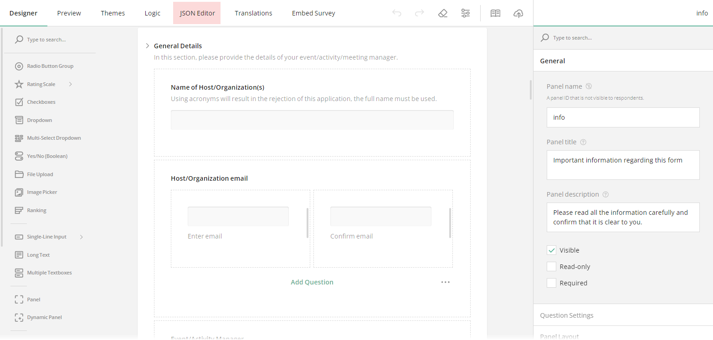Add a Dynamic Panel from the toolbox
This screenshot has height=340, width=713.
pos(44,317)
